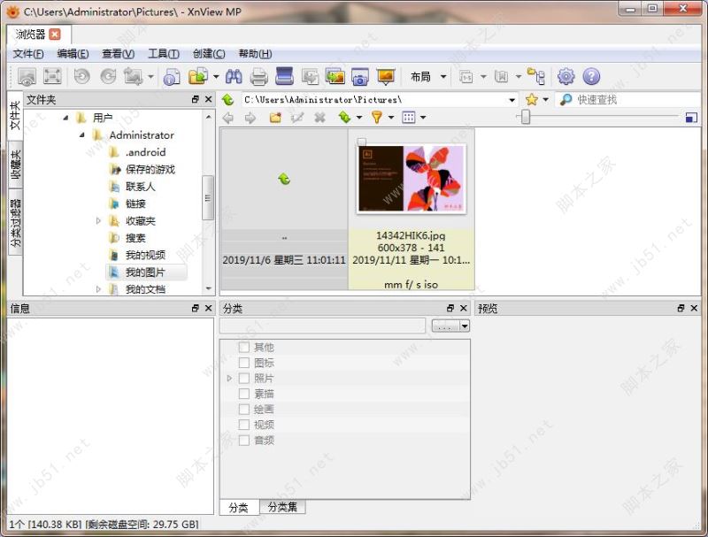Expand the 照片 category tree node
The width and height of the screenshot is (708, 537).
coord(229,378)
